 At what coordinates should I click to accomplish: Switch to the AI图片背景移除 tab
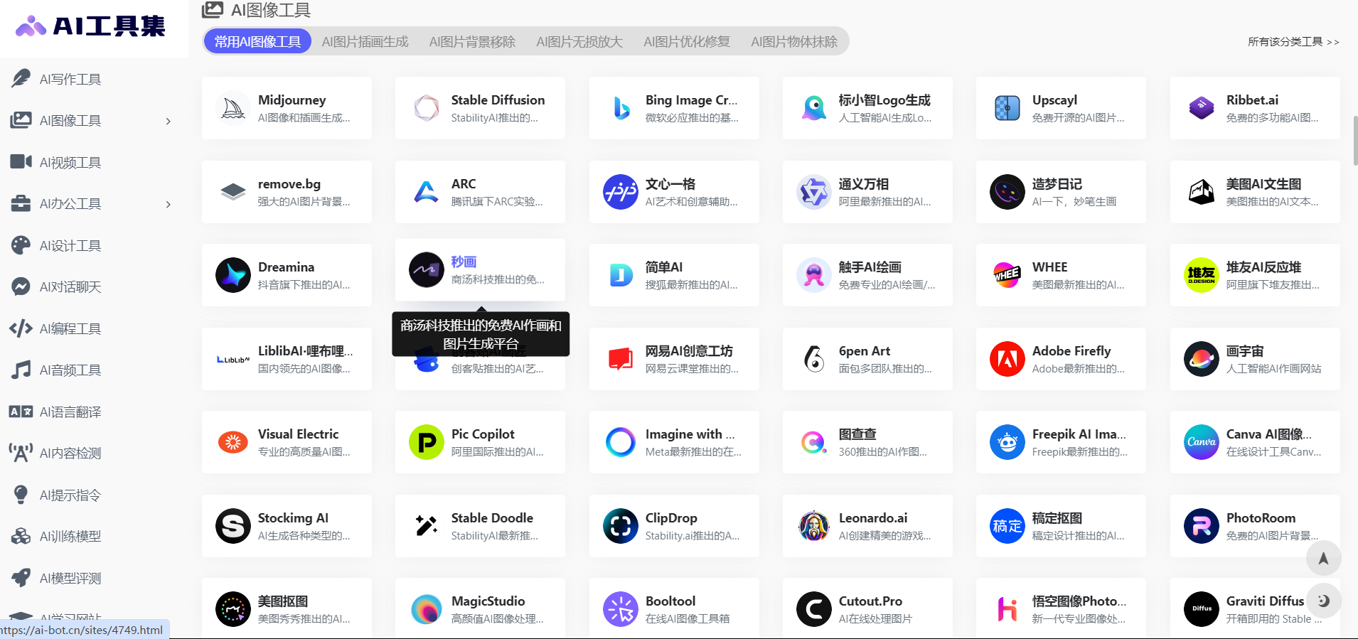point(472,42)
